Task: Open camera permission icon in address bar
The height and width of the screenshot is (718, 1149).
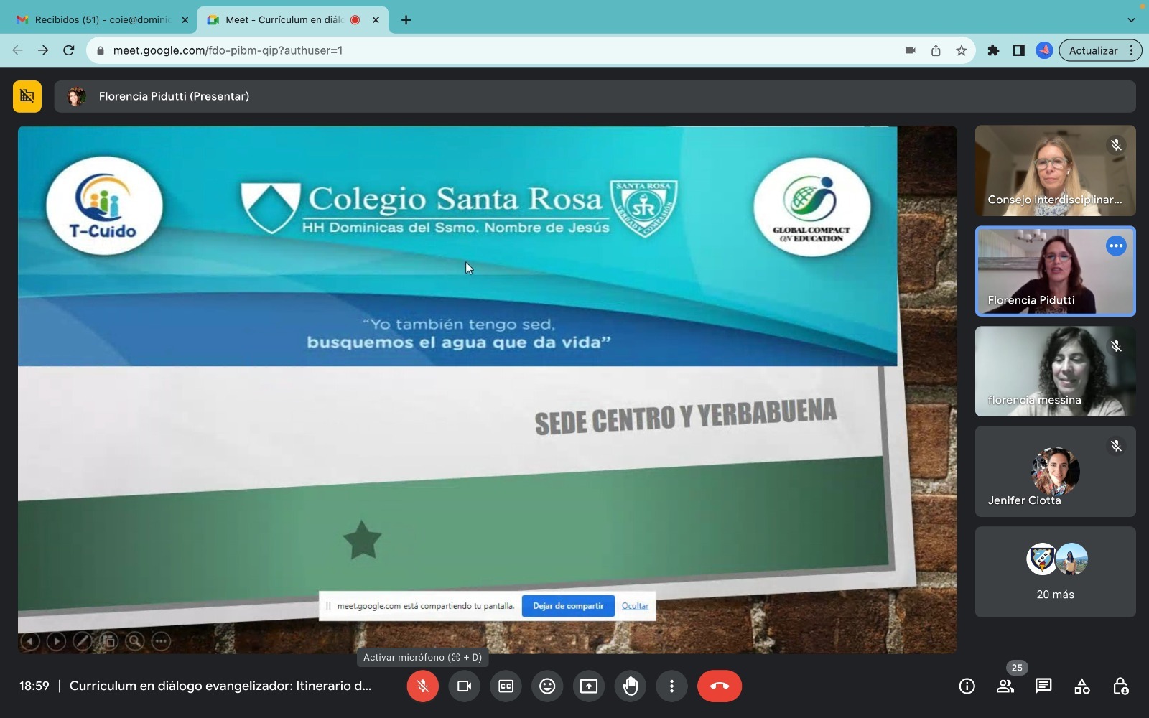Action: pyautogui.click(x=910, y=50)
